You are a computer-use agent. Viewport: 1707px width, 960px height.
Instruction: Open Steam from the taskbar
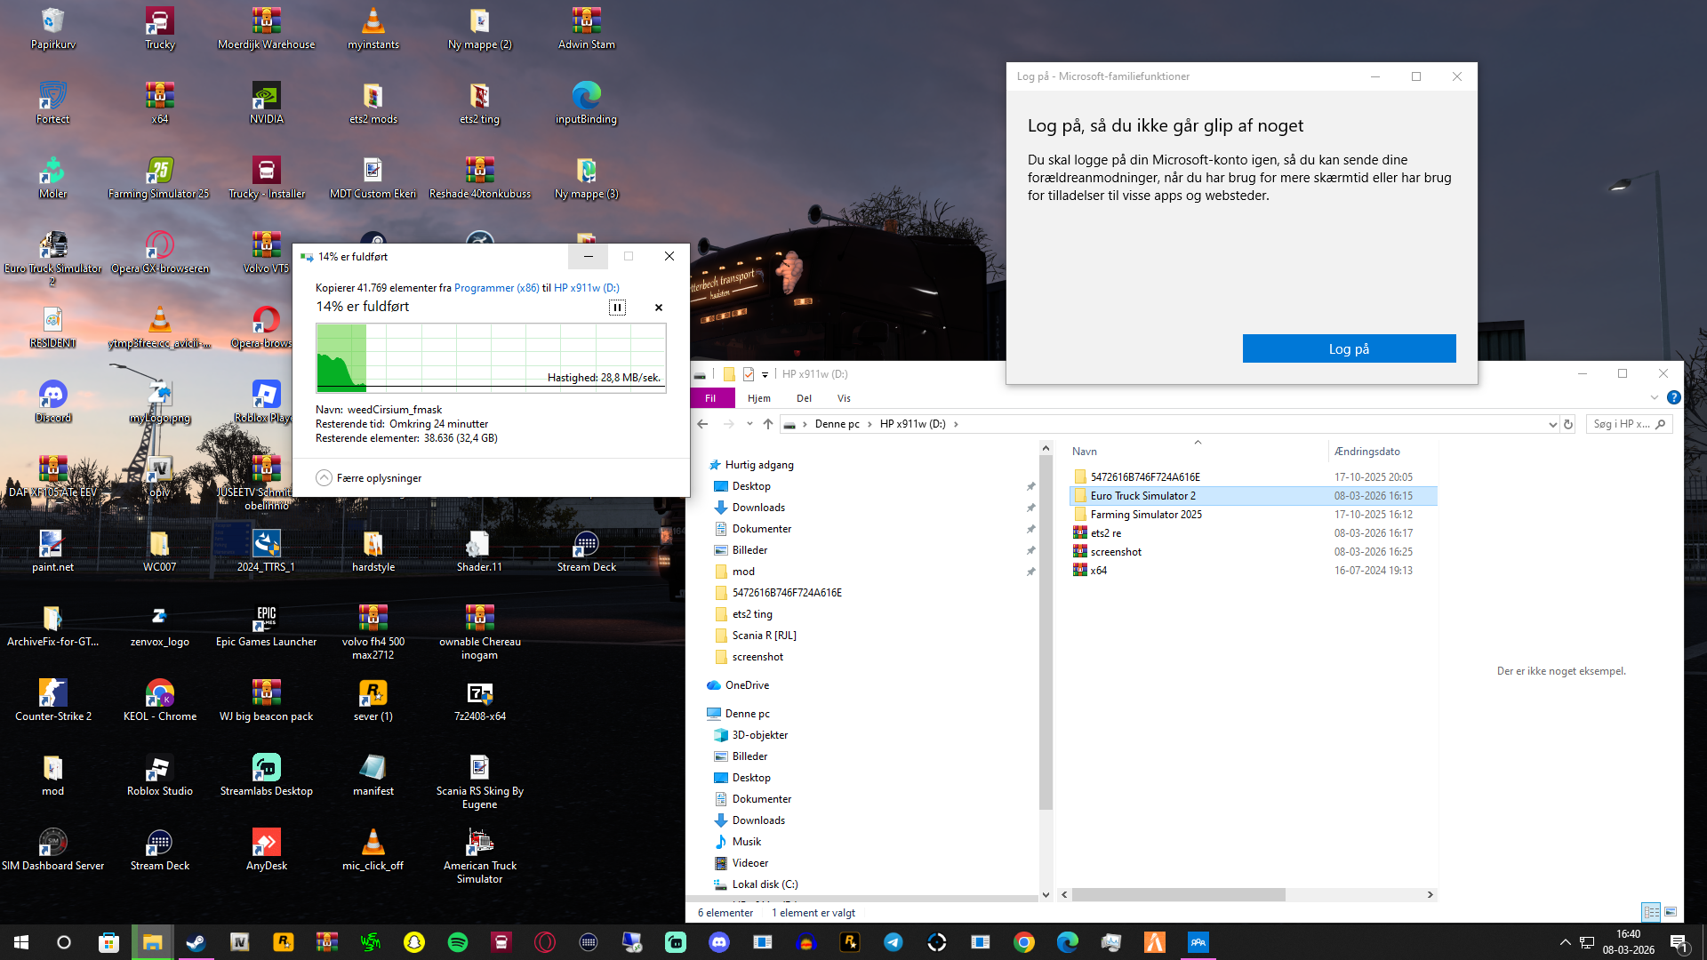coord(196,942)
